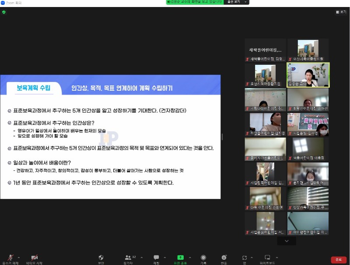Unmute the microphone in the Zoom toolbar
The image size is (350, 265).
10,258
